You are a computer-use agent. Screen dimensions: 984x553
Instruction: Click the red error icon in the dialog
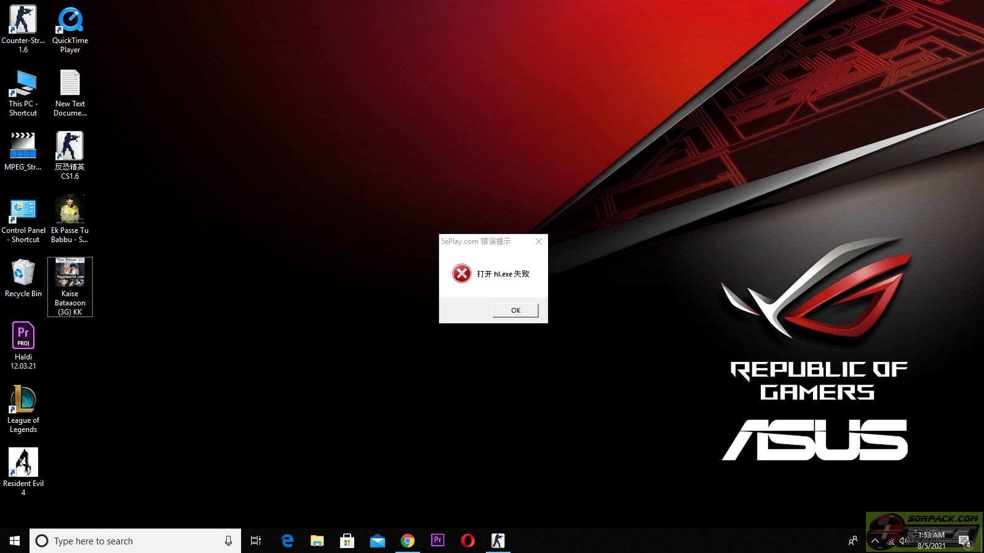coord(462,273)
